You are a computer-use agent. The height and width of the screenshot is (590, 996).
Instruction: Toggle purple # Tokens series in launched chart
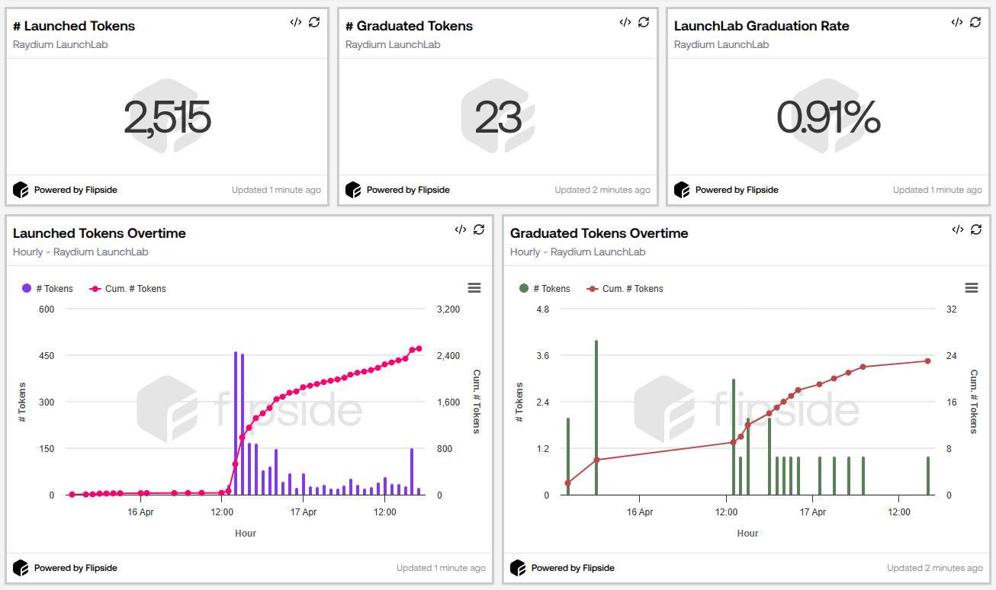48,289
